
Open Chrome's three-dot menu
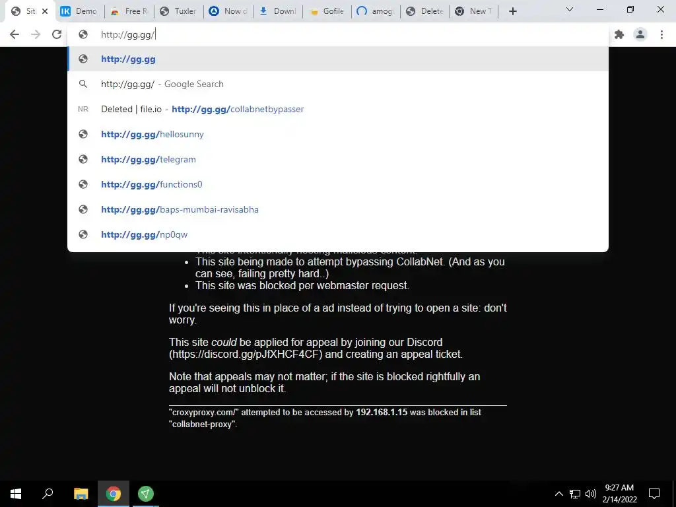pos(661,34)
